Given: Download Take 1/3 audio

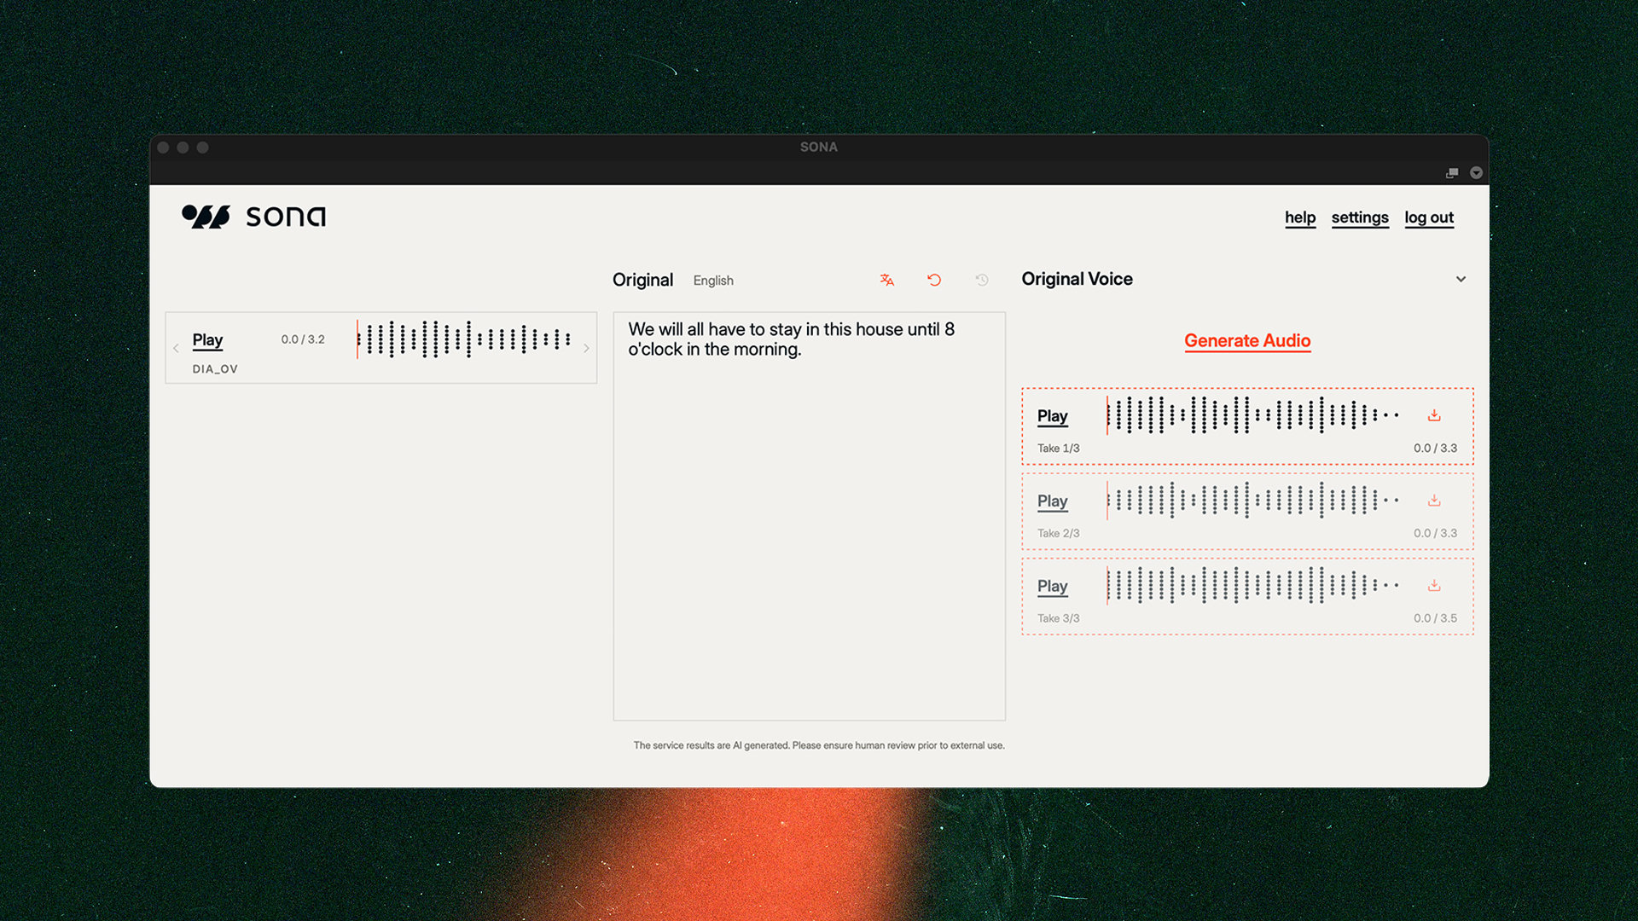Looking at the screenshot, I should (x=1434, y=415).
